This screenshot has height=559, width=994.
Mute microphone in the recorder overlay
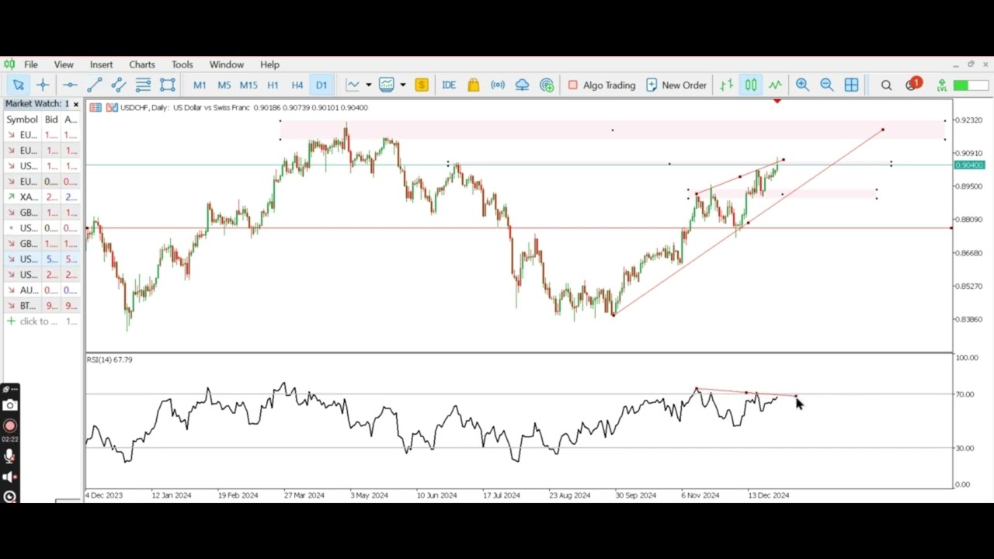pyautogui.click(x=9, y=457)
